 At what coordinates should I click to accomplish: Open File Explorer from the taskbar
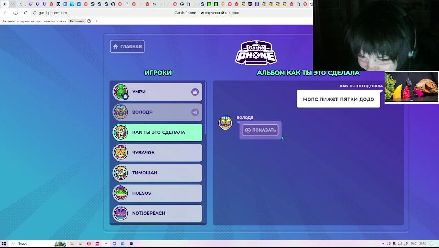(x=72, y=244)
